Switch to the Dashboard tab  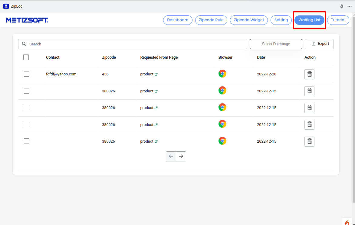pos(178,20)
